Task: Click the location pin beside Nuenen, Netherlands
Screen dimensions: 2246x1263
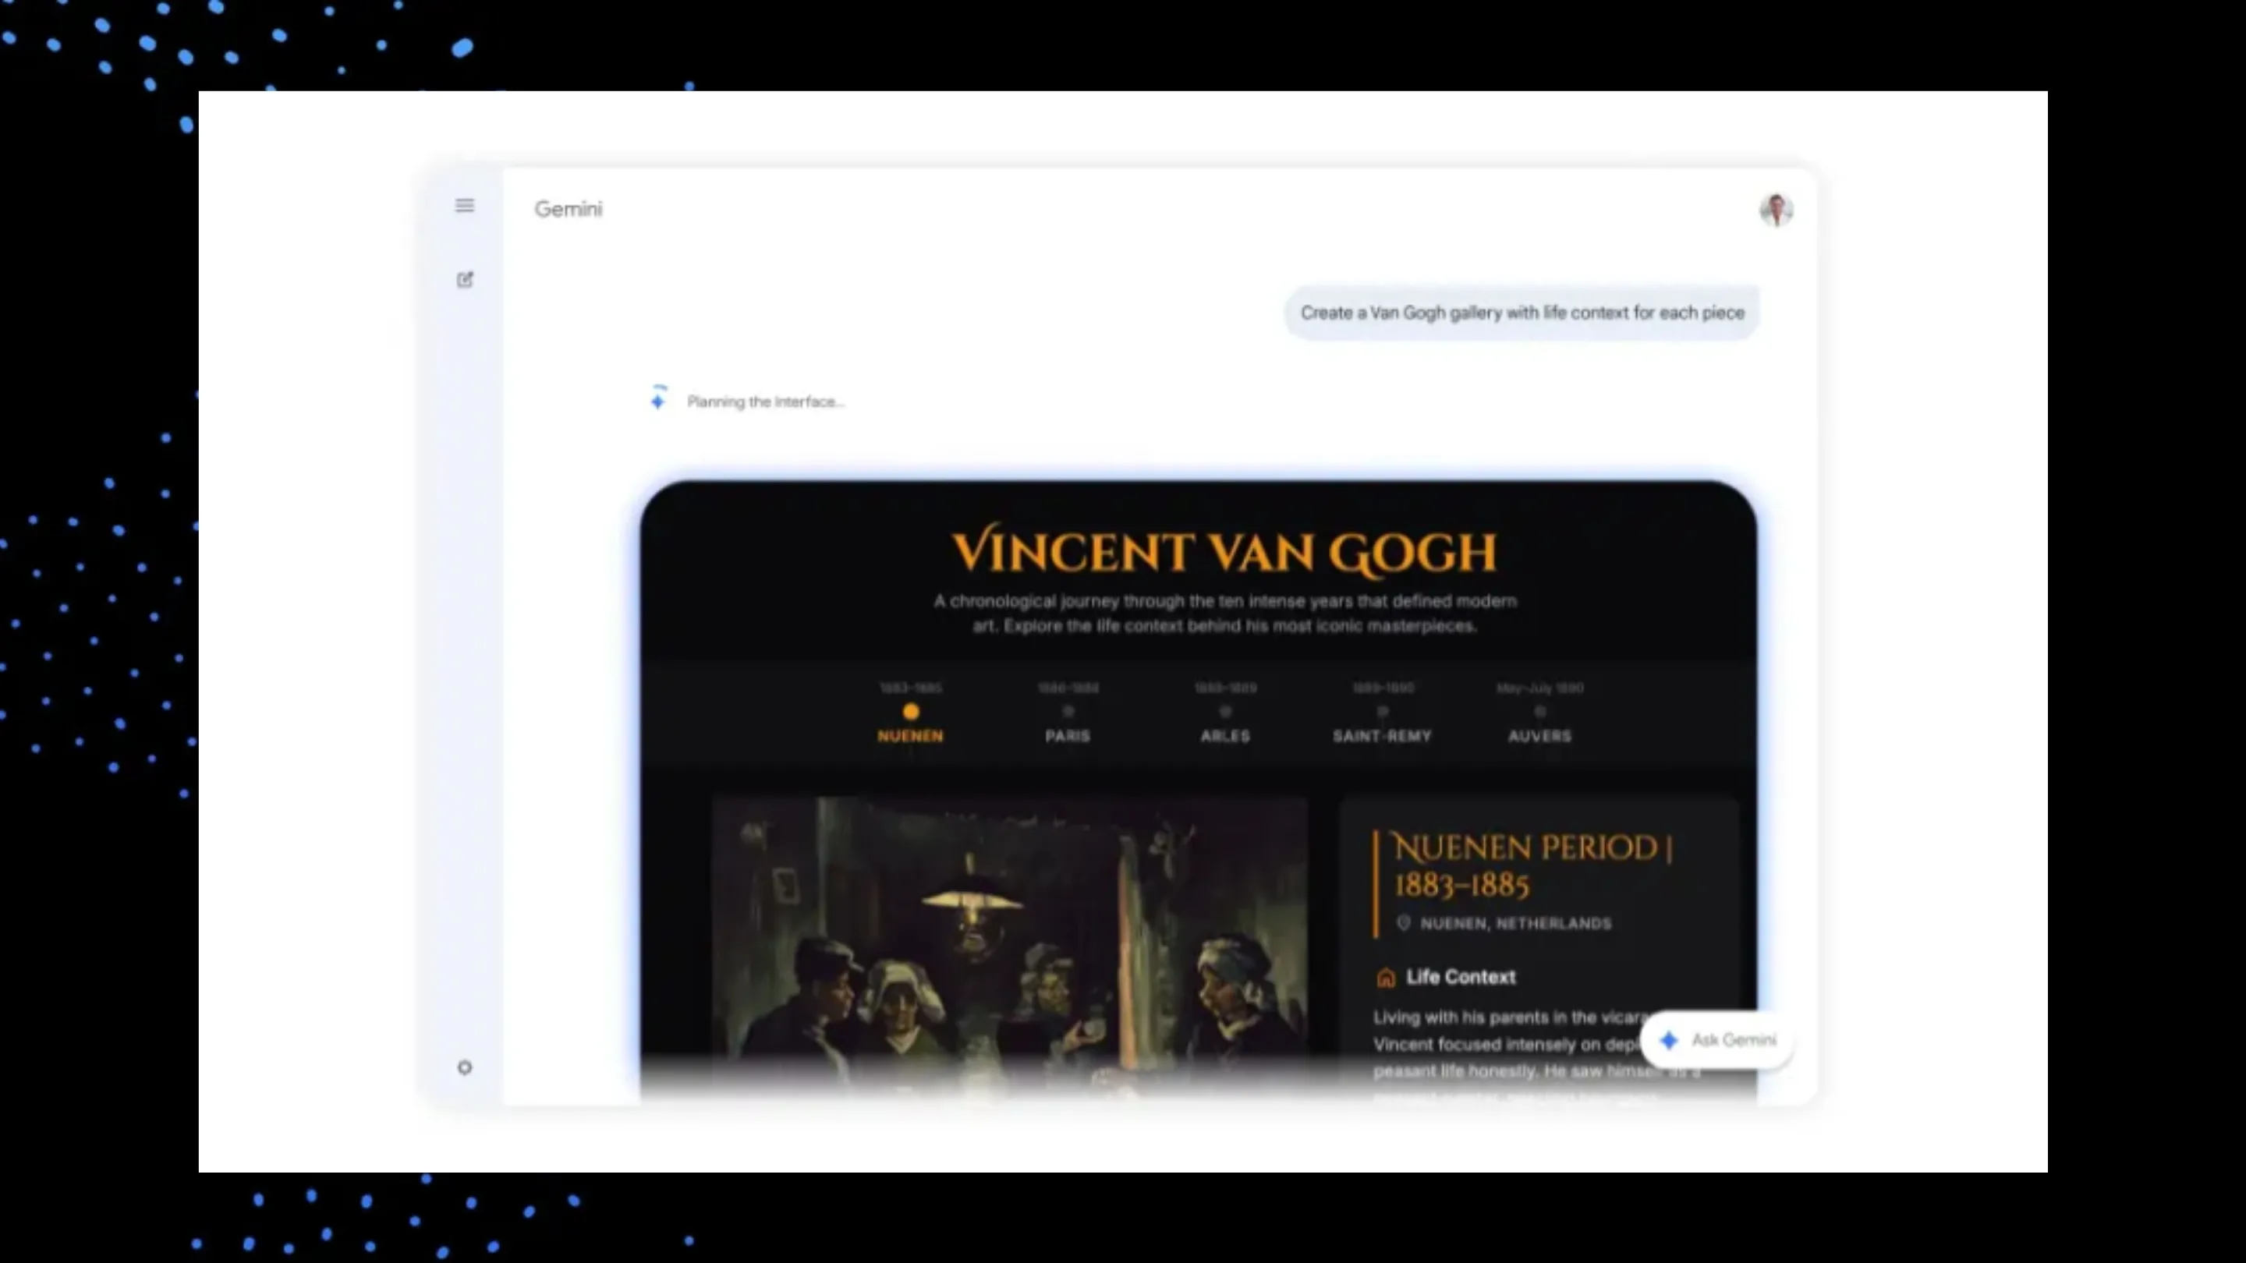Action: 1403,923
